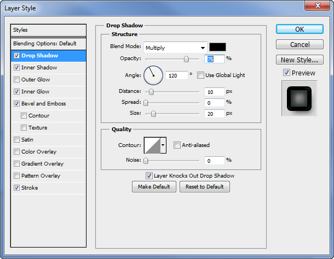Enable the Satin checkbox

tap(16, 140)
